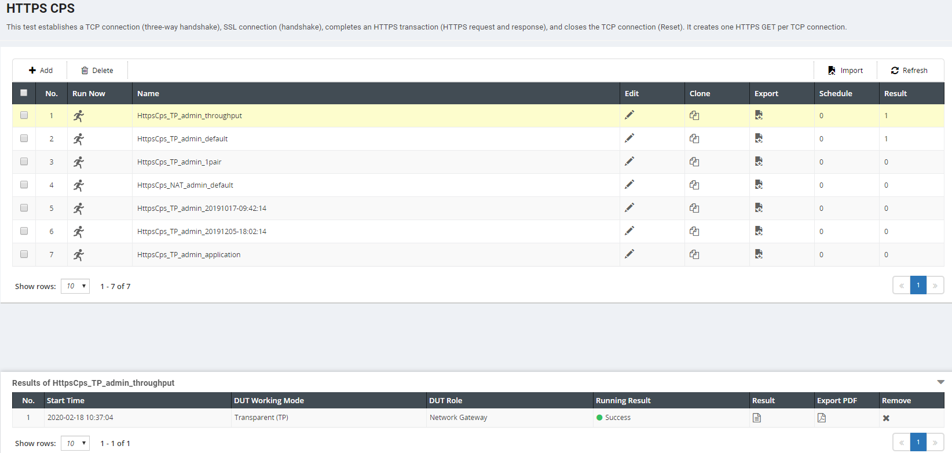
Task: Export the HttpsCps_TP_admin_throughput test
Action: click(759, 115)
